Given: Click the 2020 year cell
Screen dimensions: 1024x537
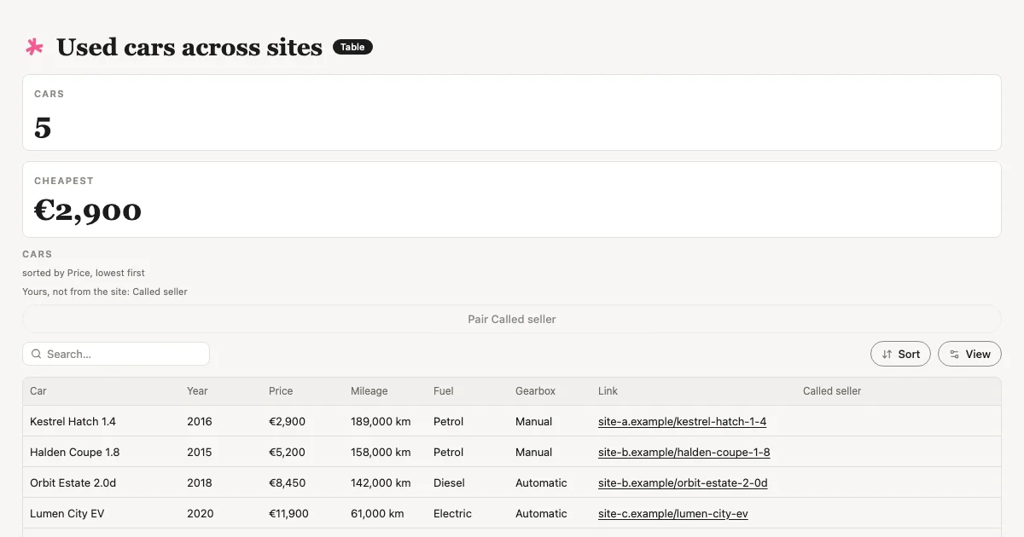Looking at the screenshot, I should (x=201, y=513).
